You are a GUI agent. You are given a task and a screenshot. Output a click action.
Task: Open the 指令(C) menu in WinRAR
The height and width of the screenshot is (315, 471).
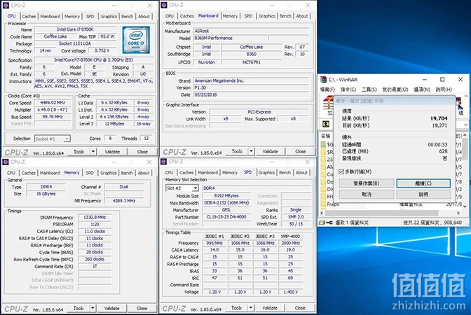coord(348,90)
